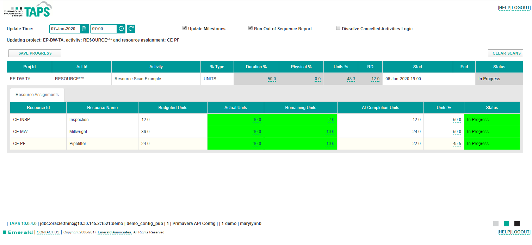Open the calendar date picker icon
The height and width of the screenshot is (245, 532).
85,29
